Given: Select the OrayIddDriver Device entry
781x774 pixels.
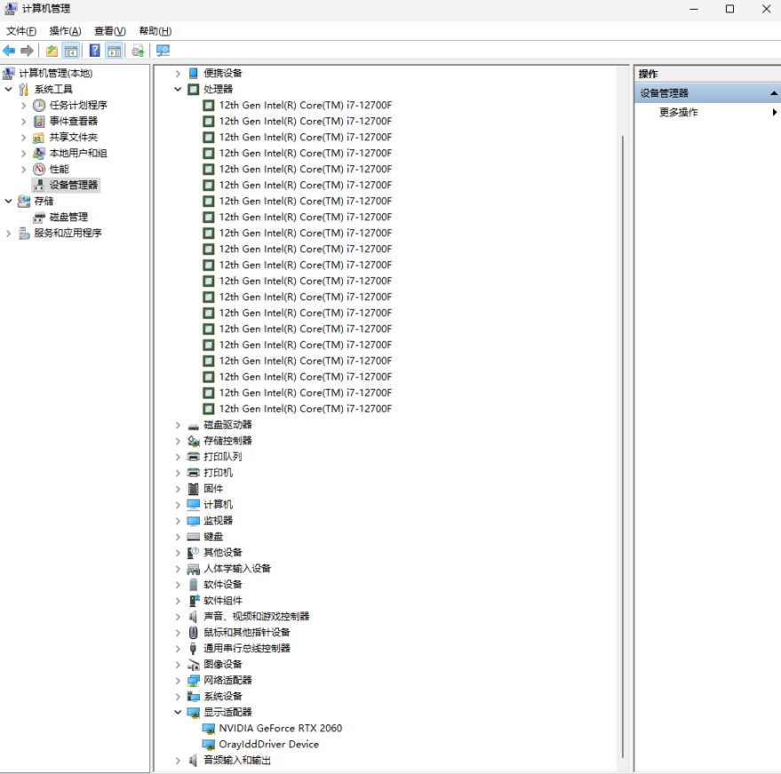Looking at the screenshot, I should coord(268,744).
